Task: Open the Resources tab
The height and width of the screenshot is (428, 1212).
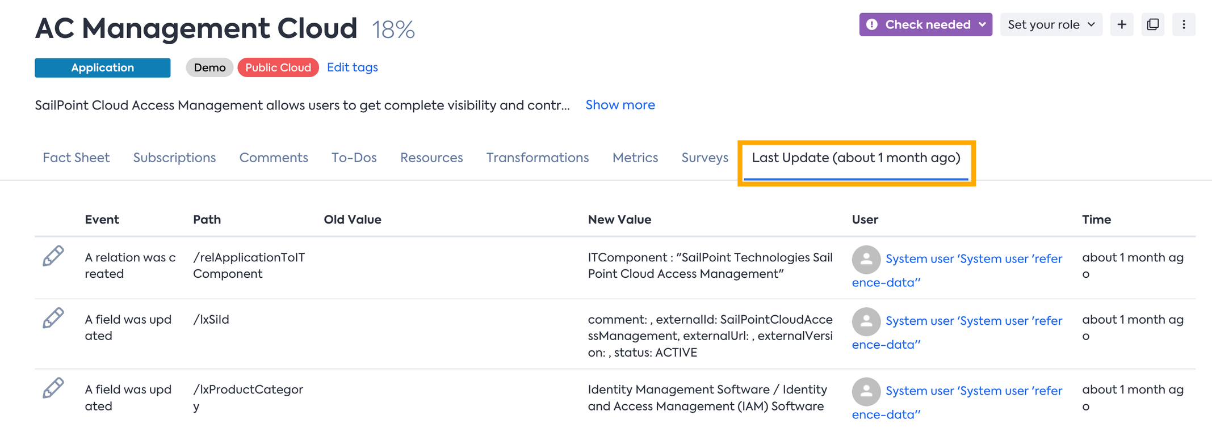Action: coord(431,158)
